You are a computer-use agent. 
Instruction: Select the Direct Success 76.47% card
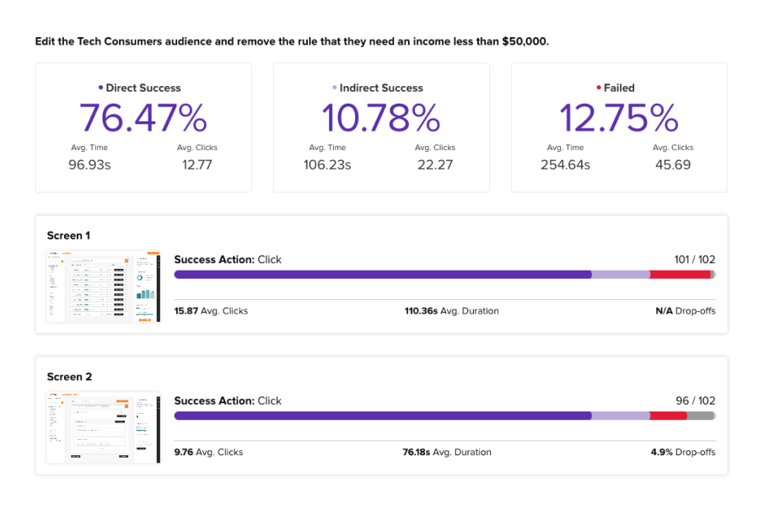tap(143, 127)
